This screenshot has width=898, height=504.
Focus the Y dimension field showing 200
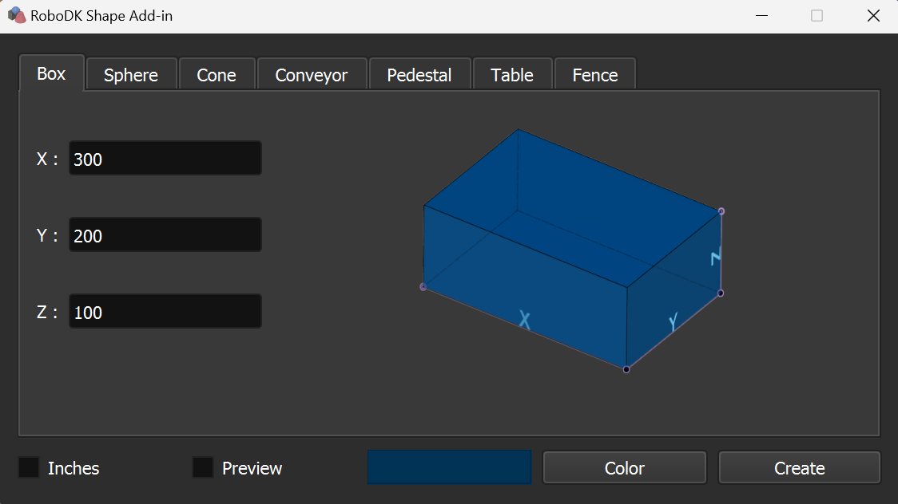(165, 235)
